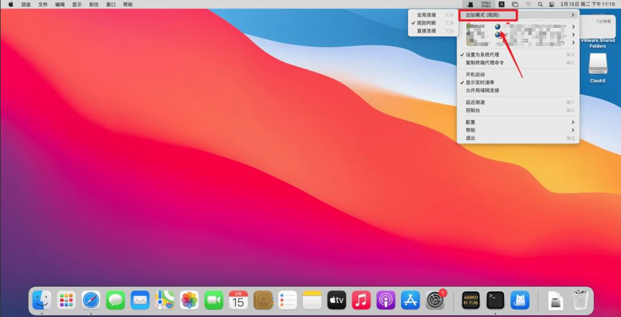Open the Console app in the Dock
The height and width of the screenshot is (317, 621).
(471, 299)
